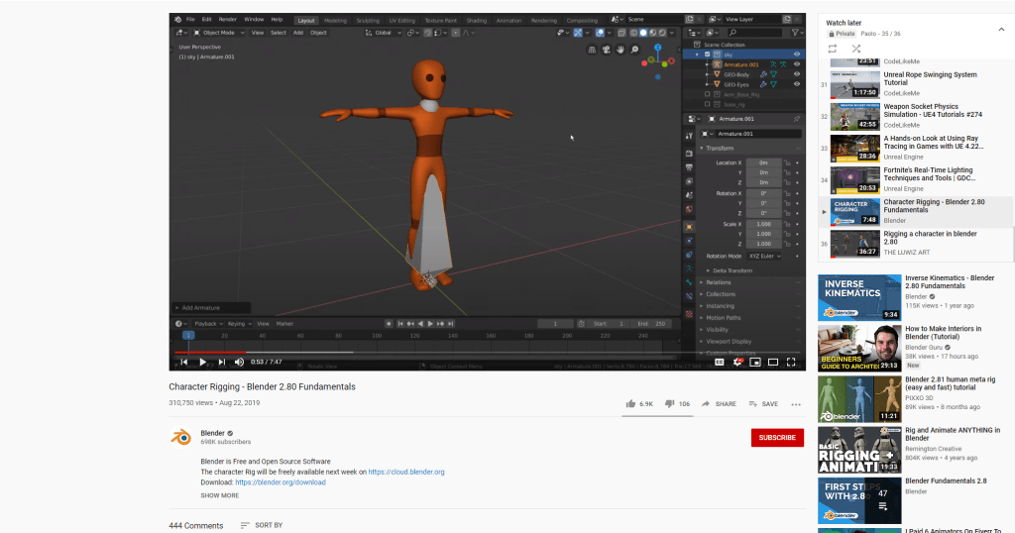The width and height of the screenshot is (1015, 533).
Task: Toggle closed captions (CC) on the video
Action: click(720, 362)
